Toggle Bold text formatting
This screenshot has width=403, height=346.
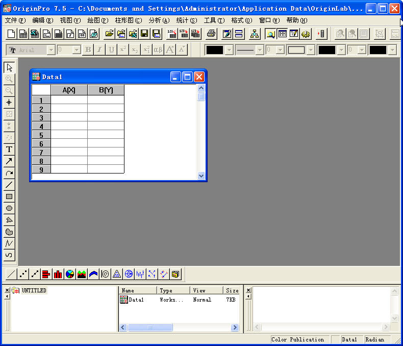(88, 50)
